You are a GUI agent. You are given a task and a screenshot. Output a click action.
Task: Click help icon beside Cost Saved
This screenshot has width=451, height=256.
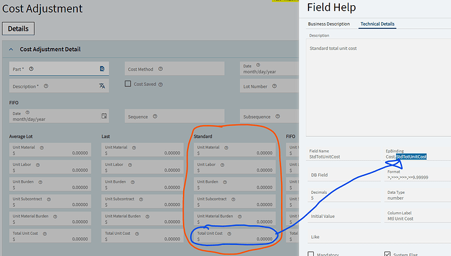[161, 84]
